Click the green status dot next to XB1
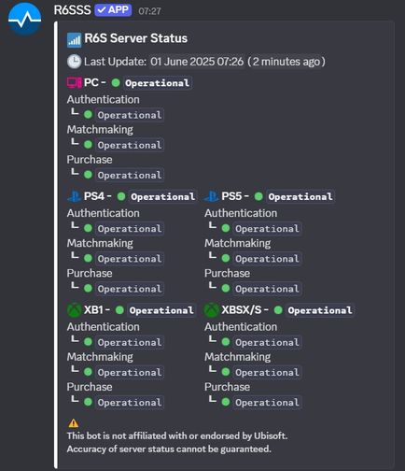Viewport: 405px width, 471px height. pyautogui.click(x=119, y=310)
